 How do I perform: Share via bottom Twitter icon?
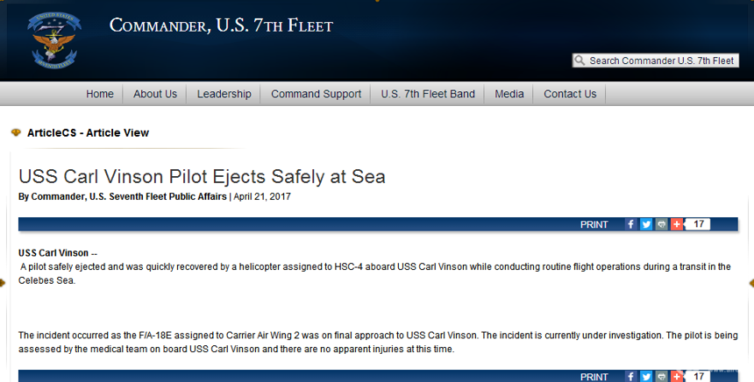[646, 376]
